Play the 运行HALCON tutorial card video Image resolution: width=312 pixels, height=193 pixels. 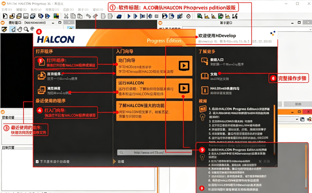tap(184, 88)
